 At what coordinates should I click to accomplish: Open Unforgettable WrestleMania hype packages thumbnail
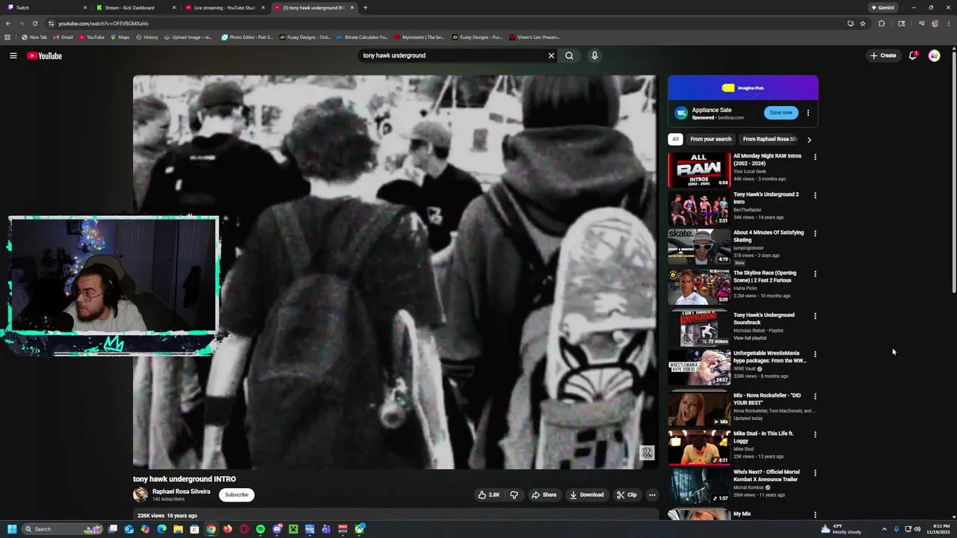coord(699,367)
